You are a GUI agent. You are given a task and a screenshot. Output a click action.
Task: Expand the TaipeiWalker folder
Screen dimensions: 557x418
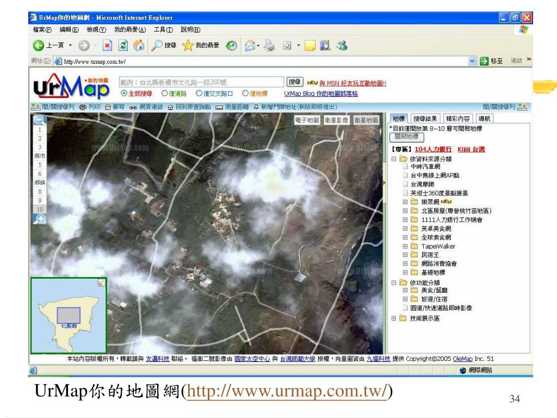(405, 246)
